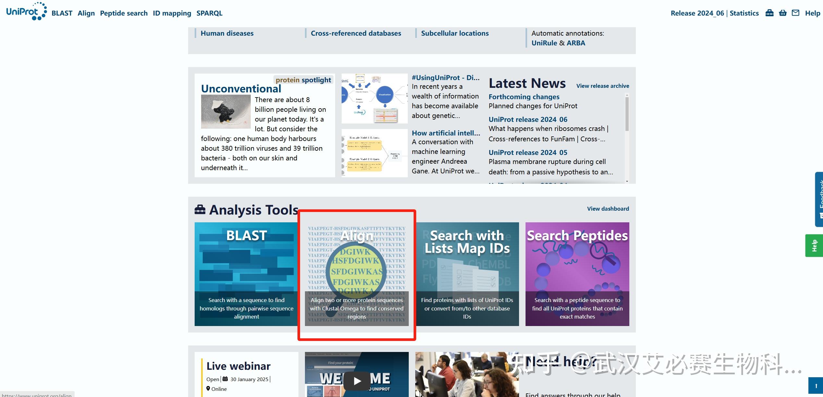
Task: Open the Search Peptides tile
Action: coord(577,274)
